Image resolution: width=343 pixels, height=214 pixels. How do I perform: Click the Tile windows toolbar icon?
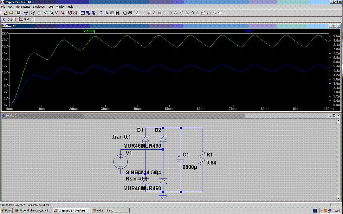[82, 13]
